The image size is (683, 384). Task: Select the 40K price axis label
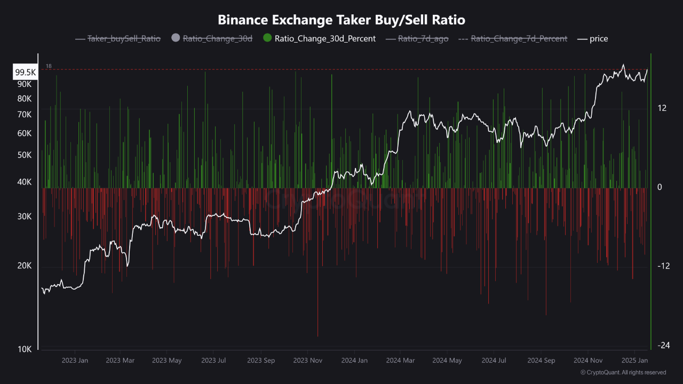(x=25, y=182)
